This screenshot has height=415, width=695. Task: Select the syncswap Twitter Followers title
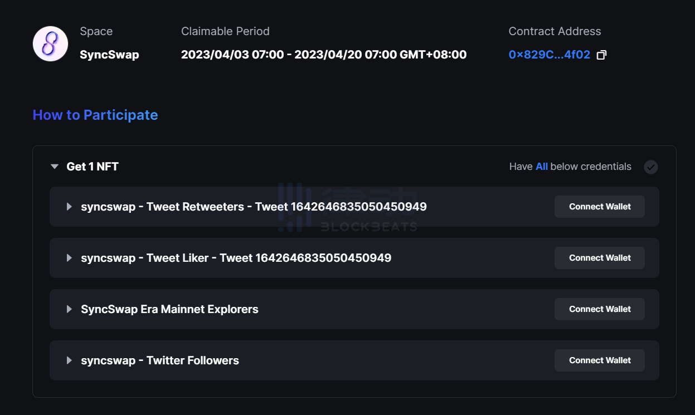(x=160, y=360)
